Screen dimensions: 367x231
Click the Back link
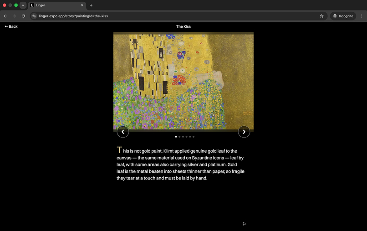11,26
